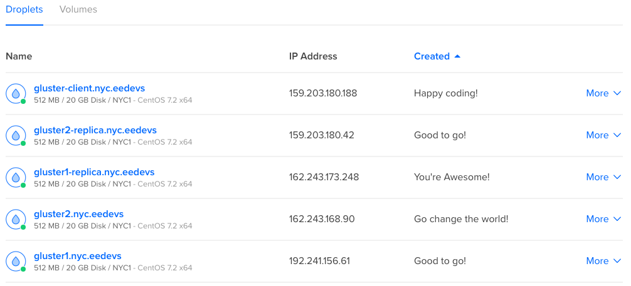Viewport: 631px width, 286px height.
Task: Click the gluster2.nyc.eedevs droplet icon
Action: (x=15, y=219)
